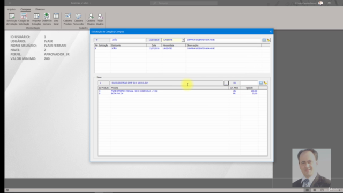Click the empty Qtdade input field
The height and width of the screenshot is (193, 343).
(249, 83)
